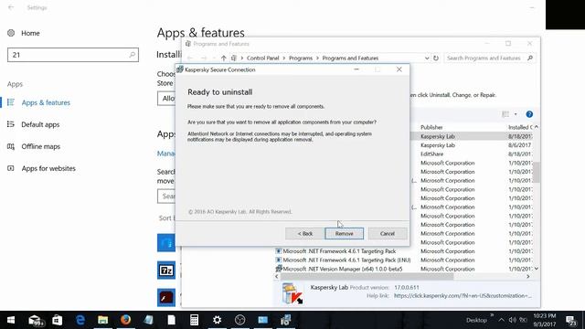Open Settings gear on taskbar
The width and height of the screenshot is (585, 329).
[x=217, y=320]
